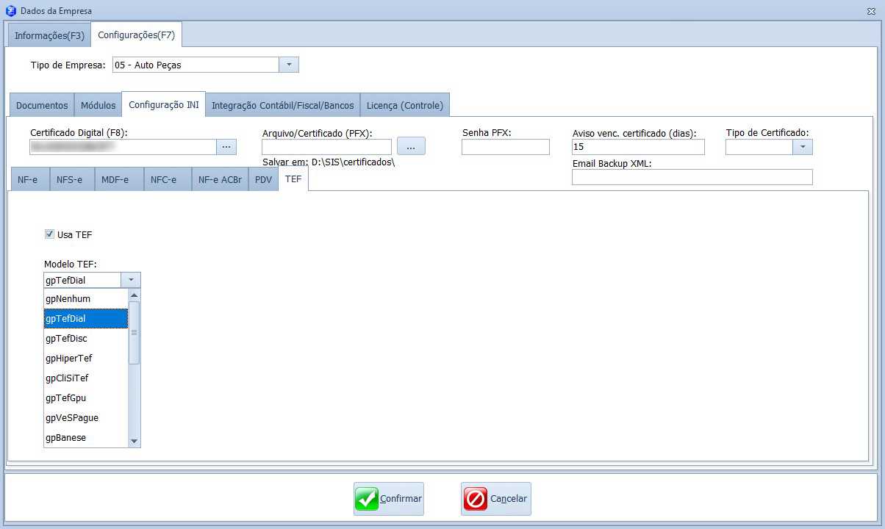
Task: Click the Senha PFX input field
Action: point(505,147)
